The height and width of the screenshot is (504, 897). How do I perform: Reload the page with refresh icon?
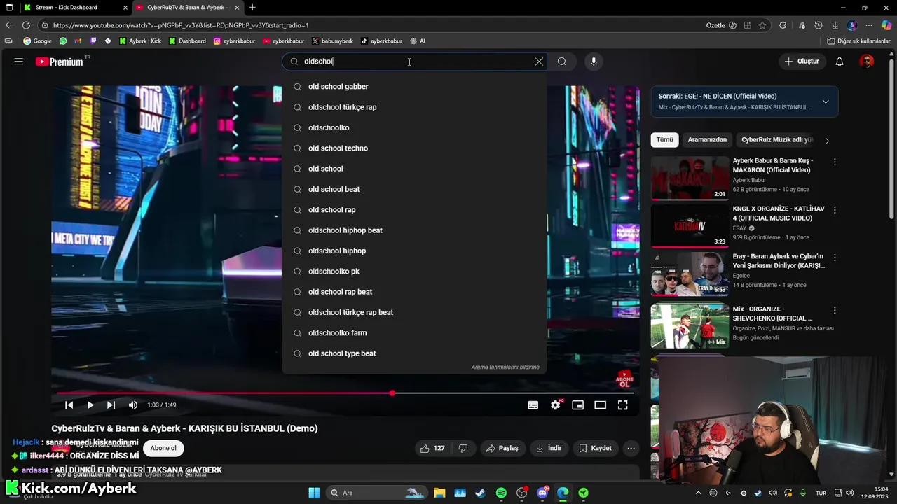[x=26, y=25]
